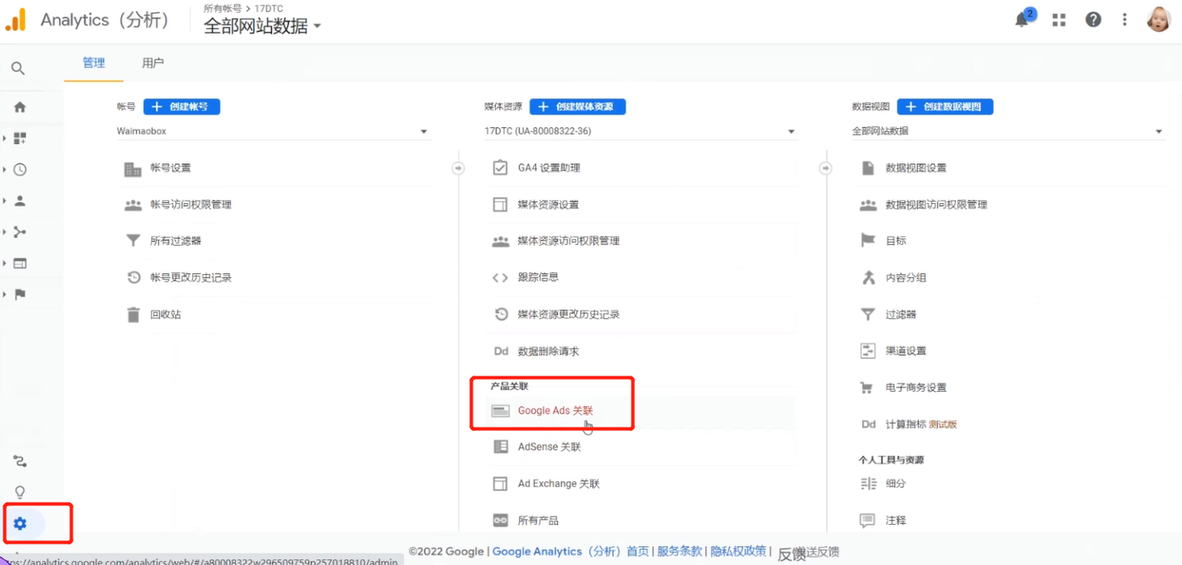Click the Conversions flag icon
The image size is (1182, 565).
19,293
